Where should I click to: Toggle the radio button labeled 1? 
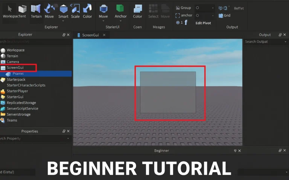178,22
